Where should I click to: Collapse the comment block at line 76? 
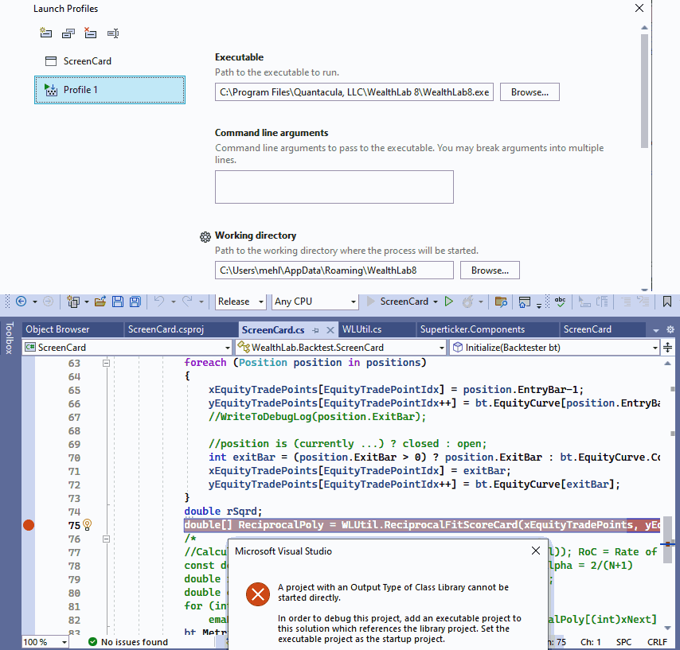tap(105, 539)
